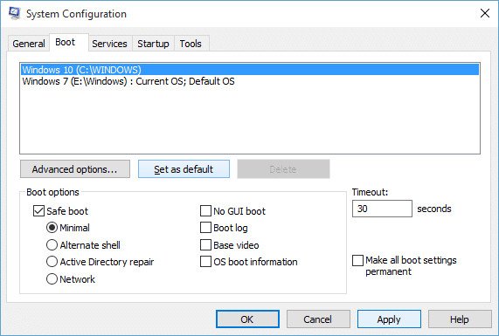The image size is (499, 336).
Task: Close the System Configuration dialog
Action: click(x=485, y=13)
